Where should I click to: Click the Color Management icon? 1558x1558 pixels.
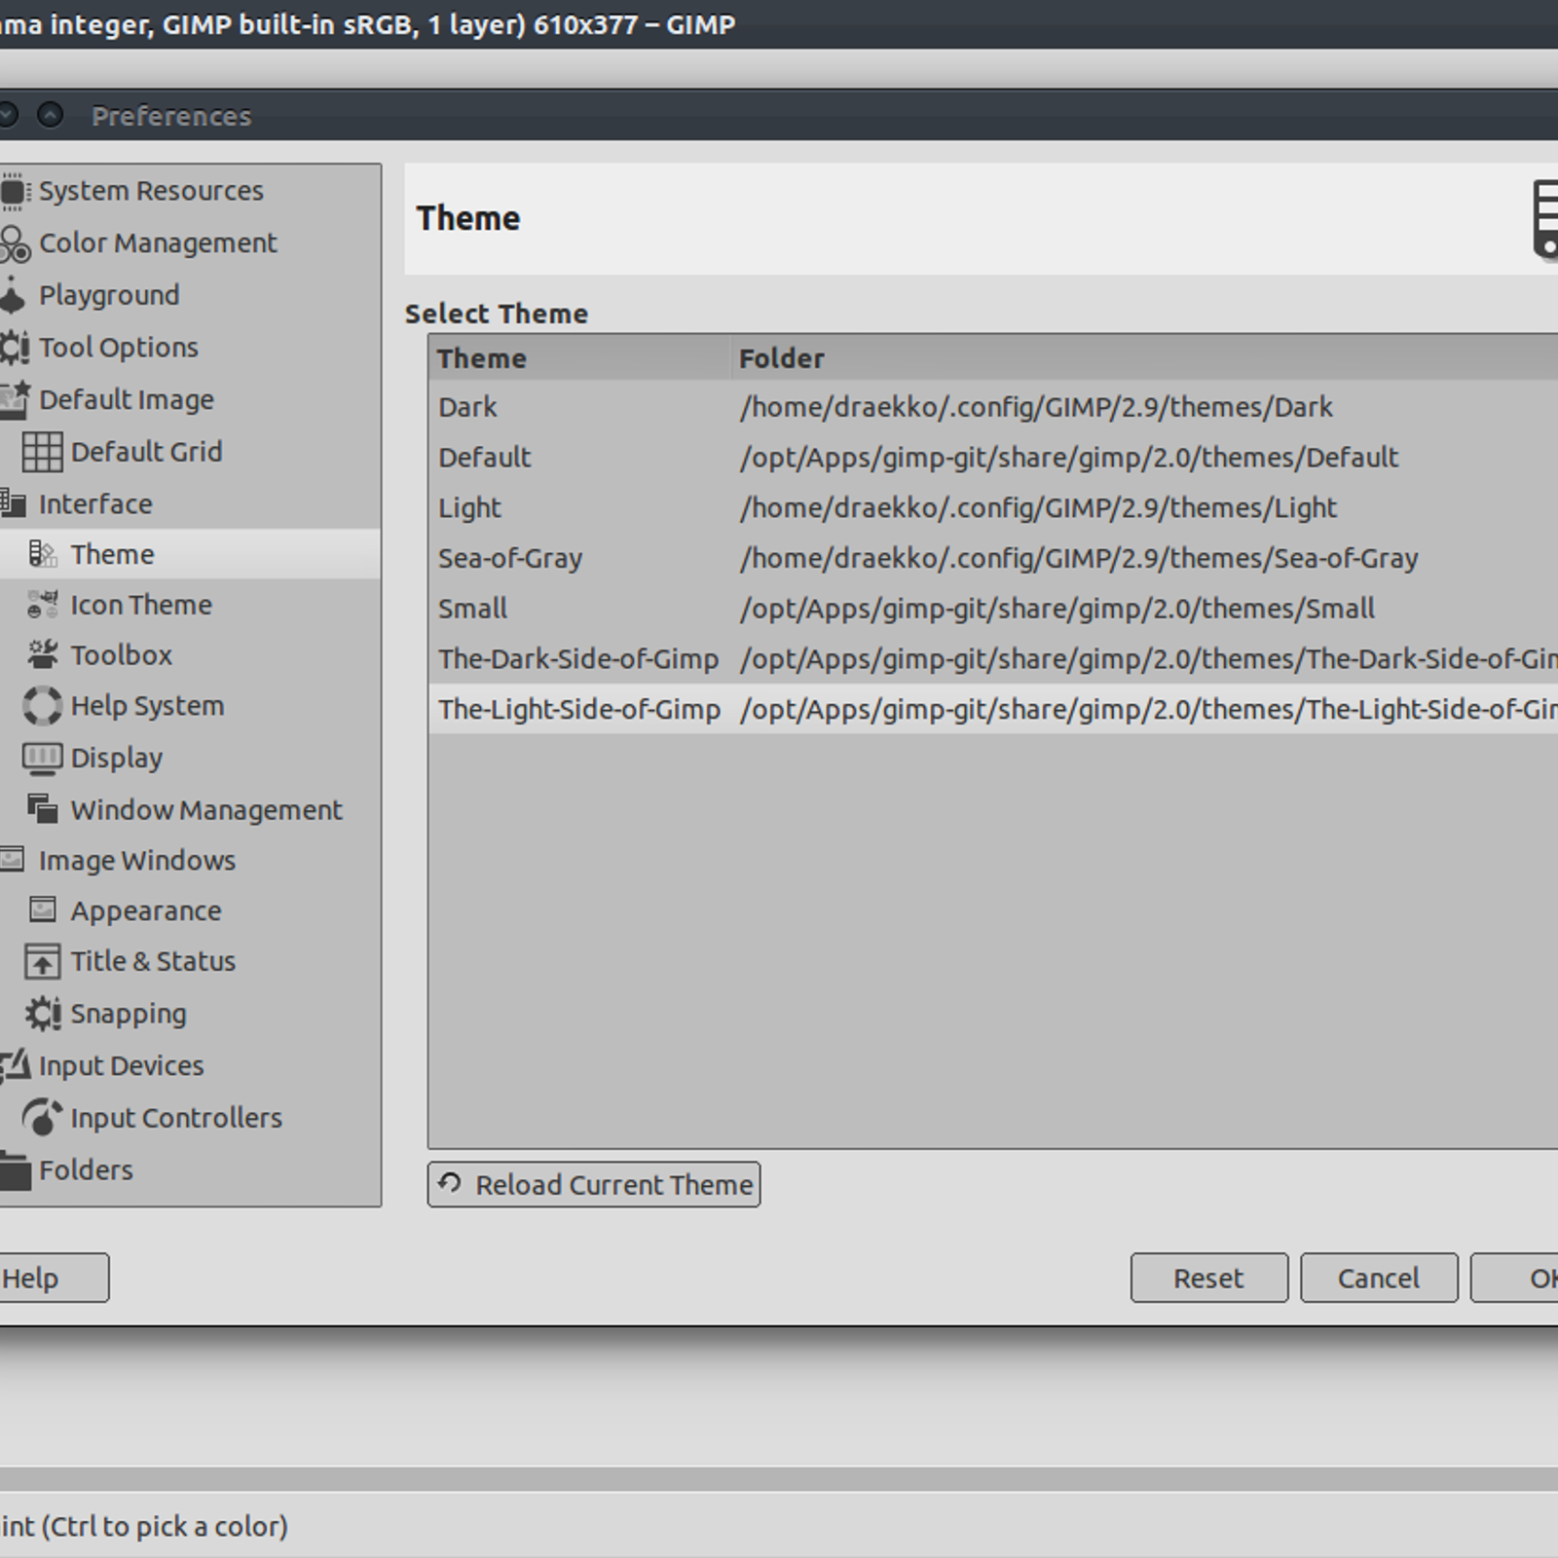point(14,243)
